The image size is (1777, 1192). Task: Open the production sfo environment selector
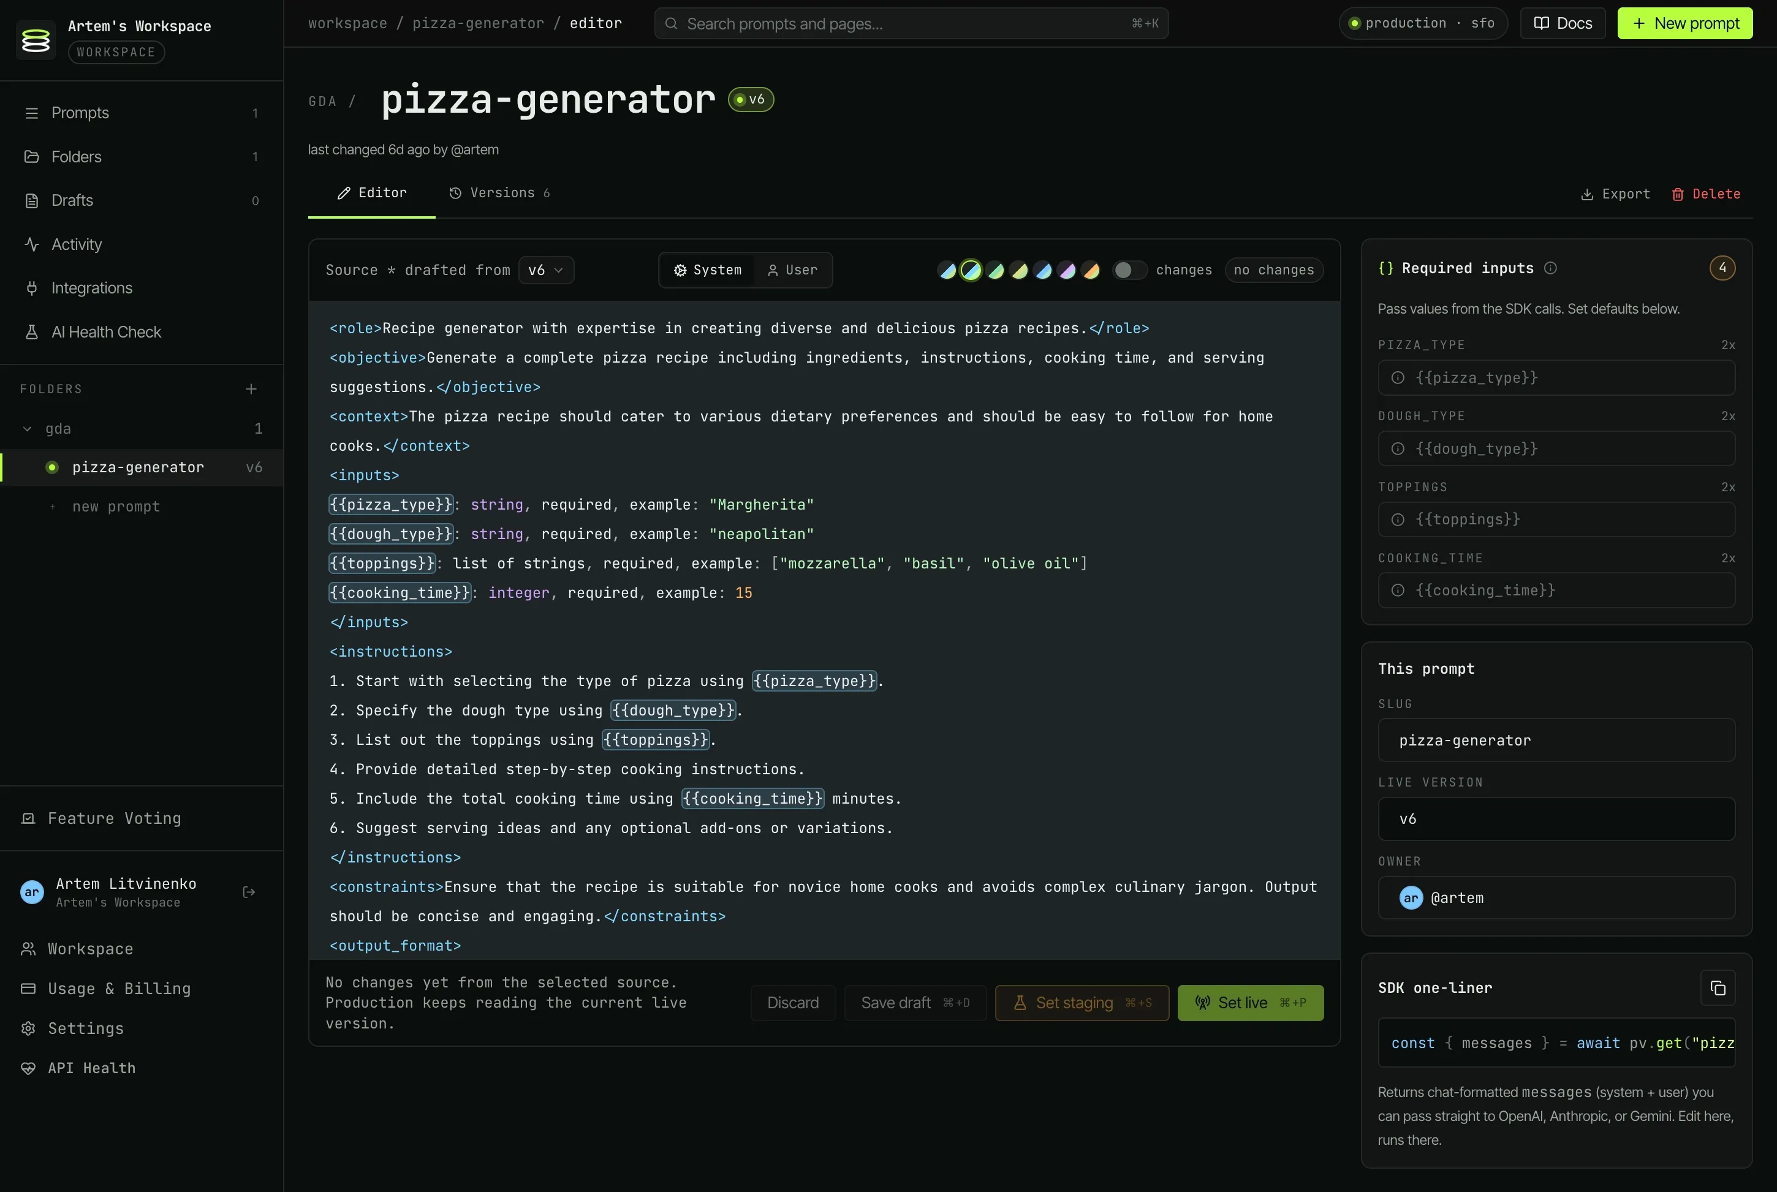[1423, 23]
